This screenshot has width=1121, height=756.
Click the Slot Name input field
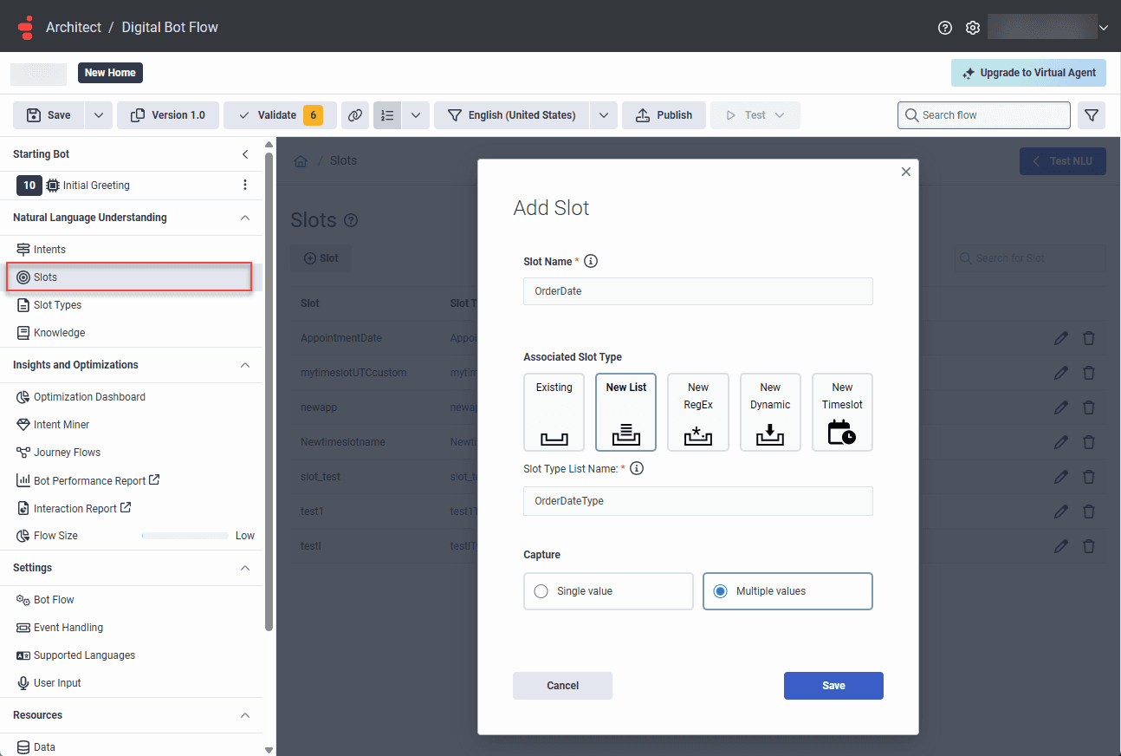(x=697, y=291)
